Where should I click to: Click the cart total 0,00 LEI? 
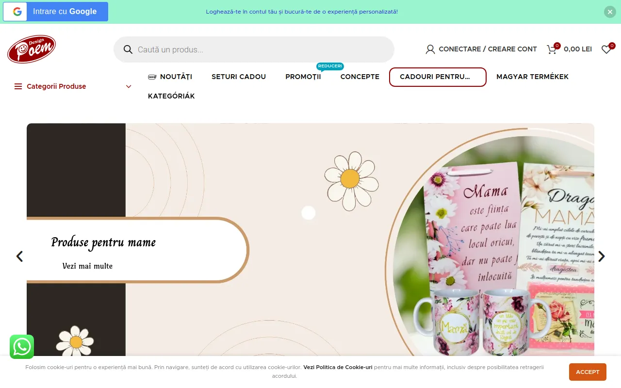[578, 49]
